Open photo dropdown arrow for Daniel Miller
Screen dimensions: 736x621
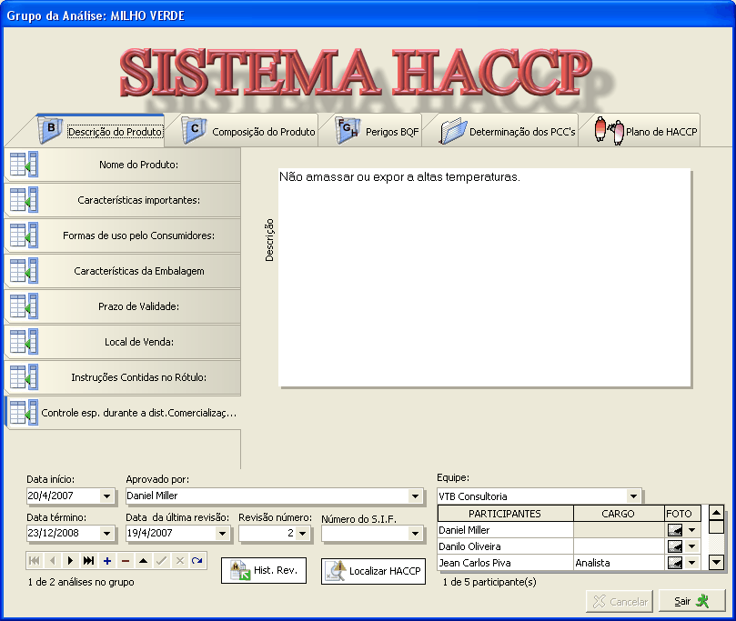click(692, 530)
